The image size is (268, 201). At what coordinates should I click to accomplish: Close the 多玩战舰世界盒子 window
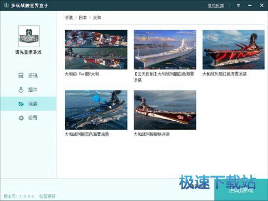tap(262, 6)
